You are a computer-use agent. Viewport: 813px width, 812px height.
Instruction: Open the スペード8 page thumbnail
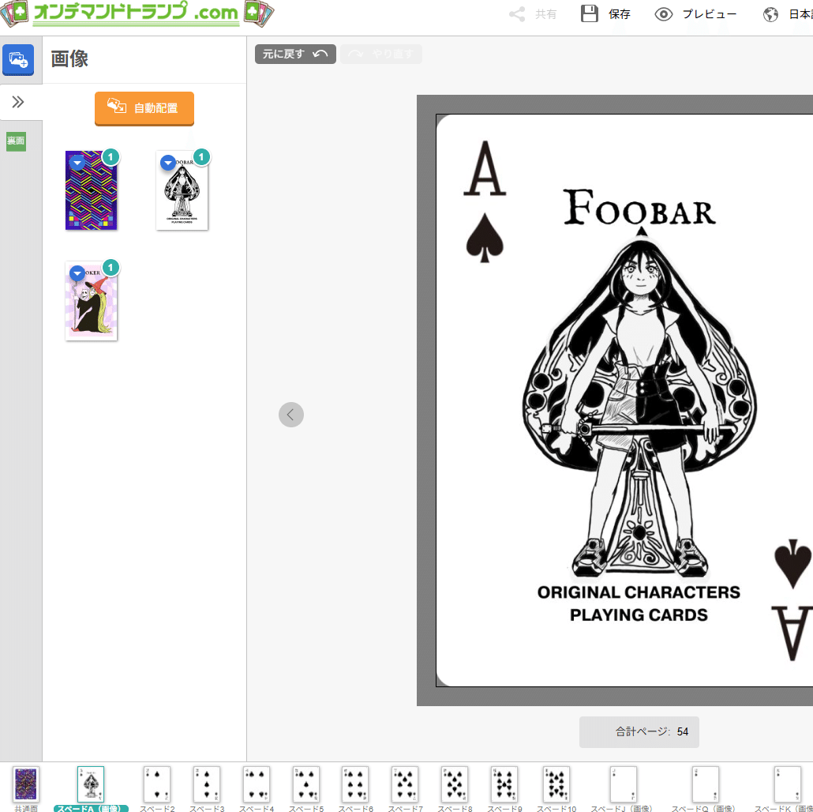point(455,784)
